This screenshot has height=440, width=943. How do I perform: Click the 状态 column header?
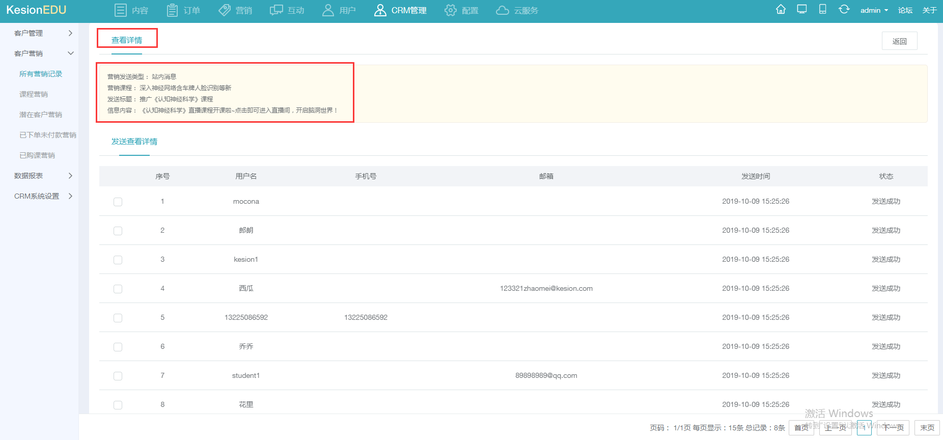click(x=886, y=176)
